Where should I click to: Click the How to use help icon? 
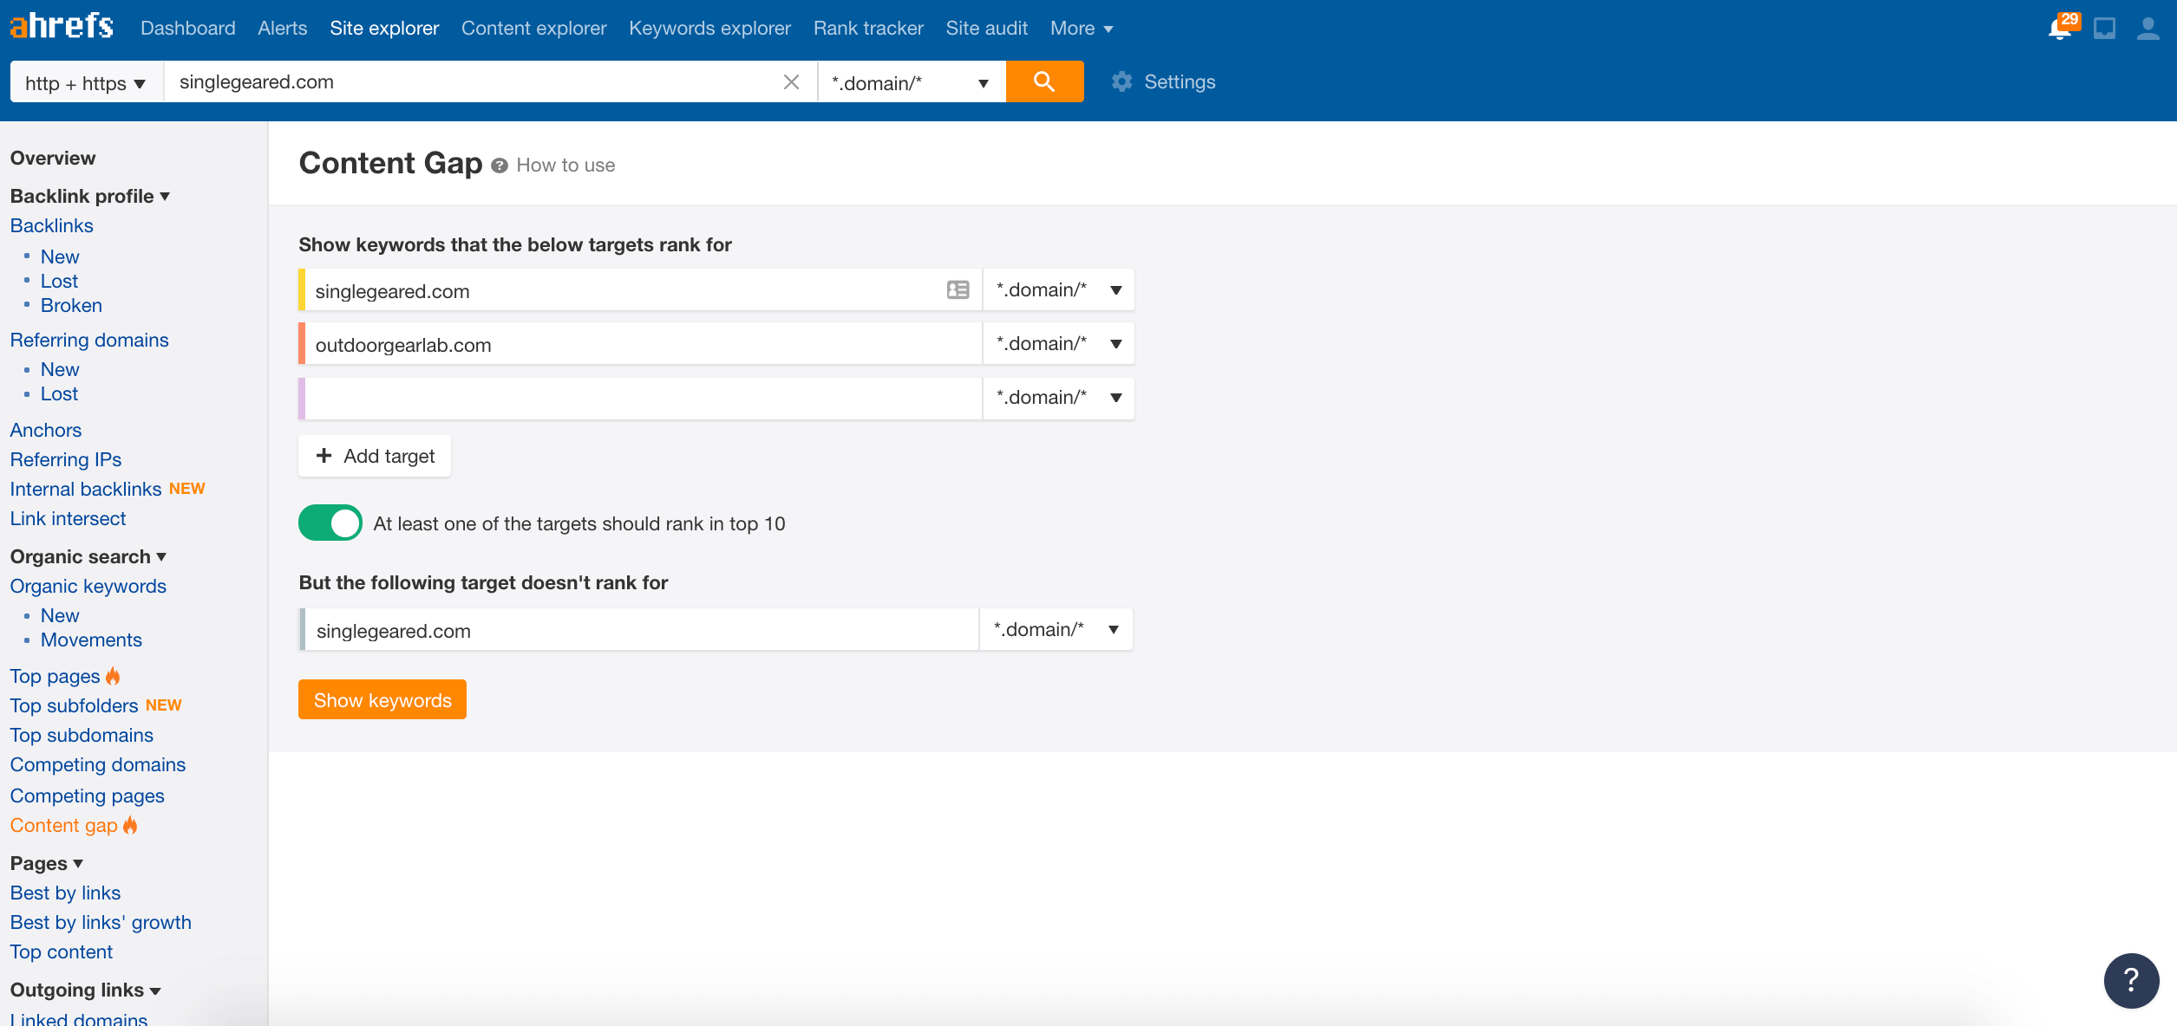pyautogui.click(x=499, y=166)
